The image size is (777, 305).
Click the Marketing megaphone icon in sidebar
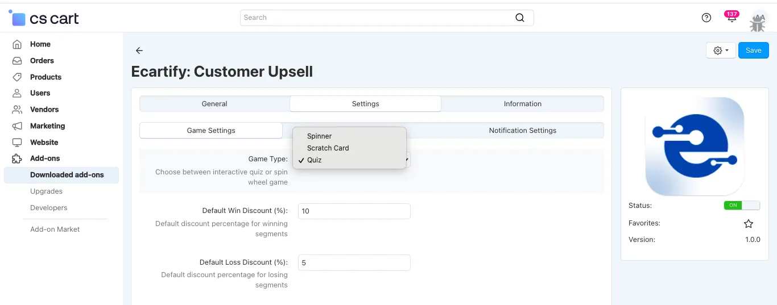pos(18,126)
